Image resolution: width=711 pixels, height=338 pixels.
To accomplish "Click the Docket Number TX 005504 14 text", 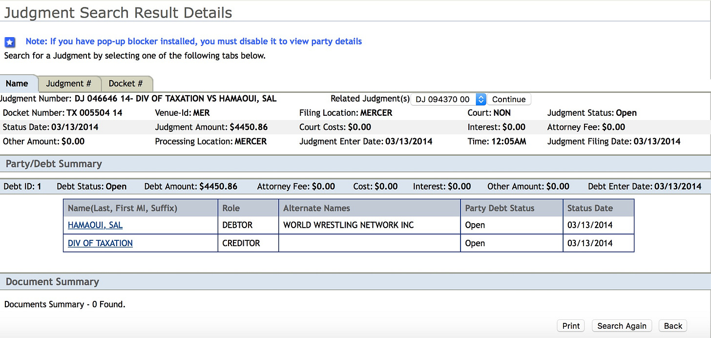I will (x=63, y=113).
